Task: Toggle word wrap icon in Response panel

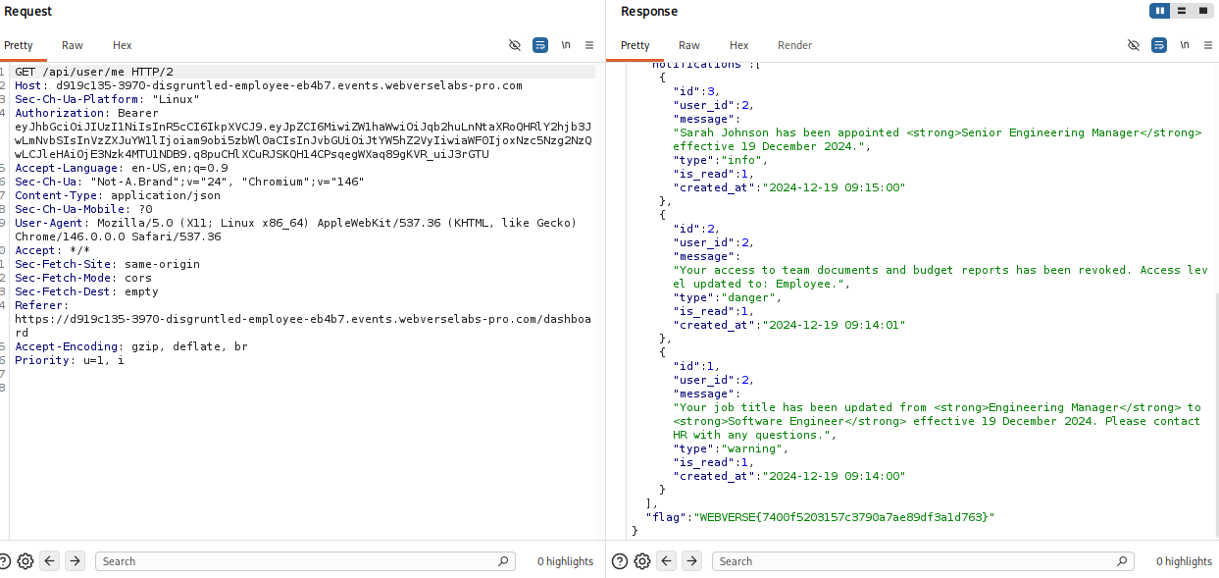Action: 1158,45
